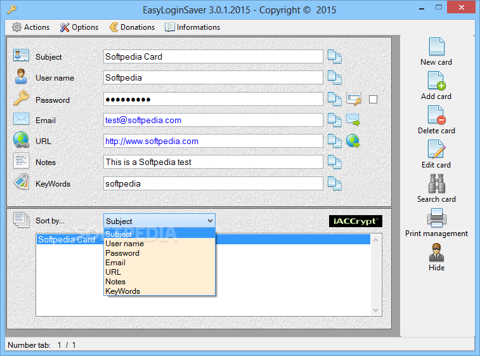This screenshot has width=480, height=356.
Task: Choose URL in sort dropdown
Action: (x=160, y=272)
